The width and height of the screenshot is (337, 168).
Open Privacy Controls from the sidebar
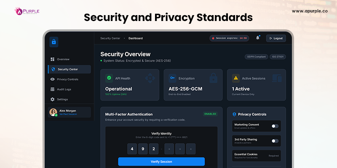point(69,79)
